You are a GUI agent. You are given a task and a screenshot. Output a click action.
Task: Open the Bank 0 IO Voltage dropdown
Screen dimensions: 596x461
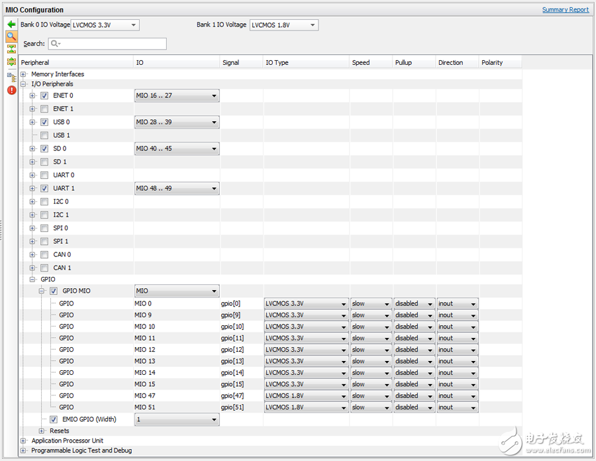(x=105, y=25)
